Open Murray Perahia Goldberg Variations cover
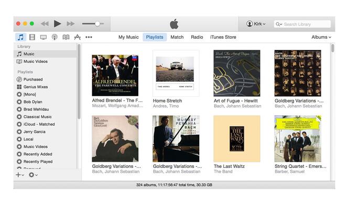346x204 pixels. (x=176, y=139)
